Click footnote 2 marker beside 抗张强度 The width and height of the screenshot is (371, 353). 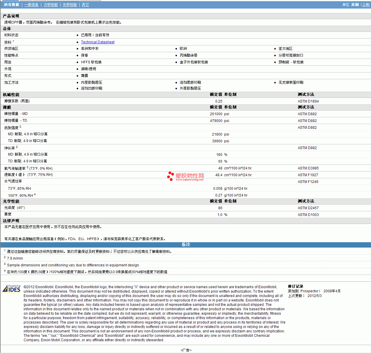click(x=20, y=127)
